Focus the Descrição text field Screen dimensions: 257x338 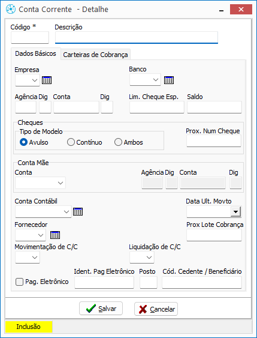(x=137, y=37)
